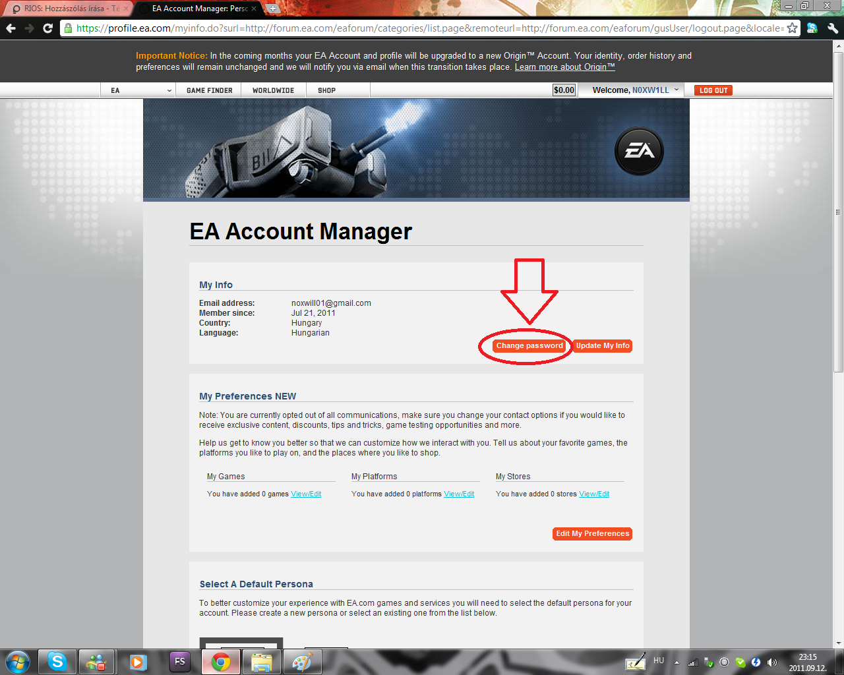Click the LOG OUT button

click(713, 90)
